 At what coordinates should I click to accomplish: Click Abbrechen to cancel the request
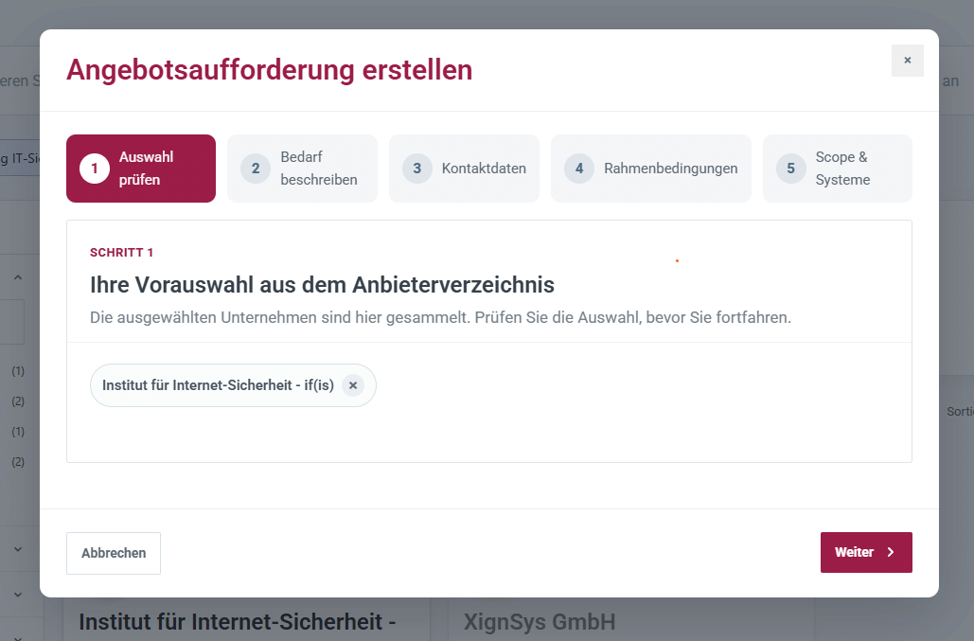(114, 553)
